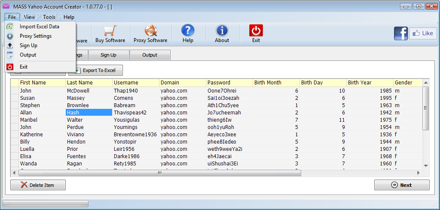Click the Proxy Settings gear icon in menu
Image resolution: width=440 pixels, height=210 pixels.
(10, 36)
